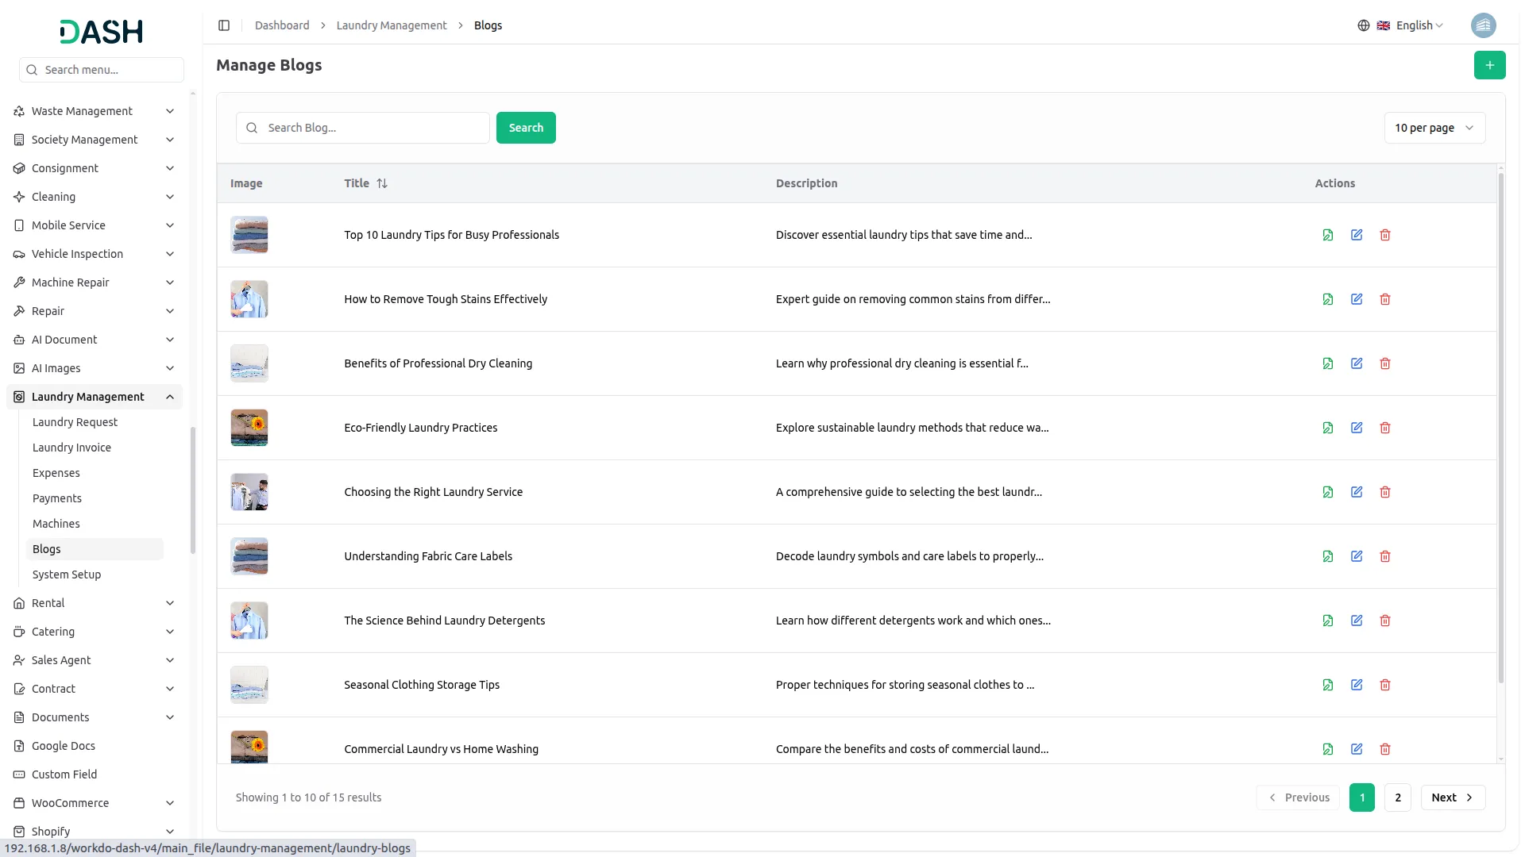Toggle sort order on the Title column
Screen dimensions: 1525x857
pyautogui.click(x=382, y=183)
